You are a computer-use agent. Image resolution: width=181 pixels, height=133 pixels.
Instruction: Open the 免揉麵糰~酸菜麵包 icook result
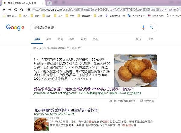[x=66, y=110]
